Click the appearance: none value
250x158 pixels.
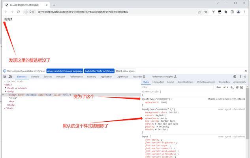point(164,102)
